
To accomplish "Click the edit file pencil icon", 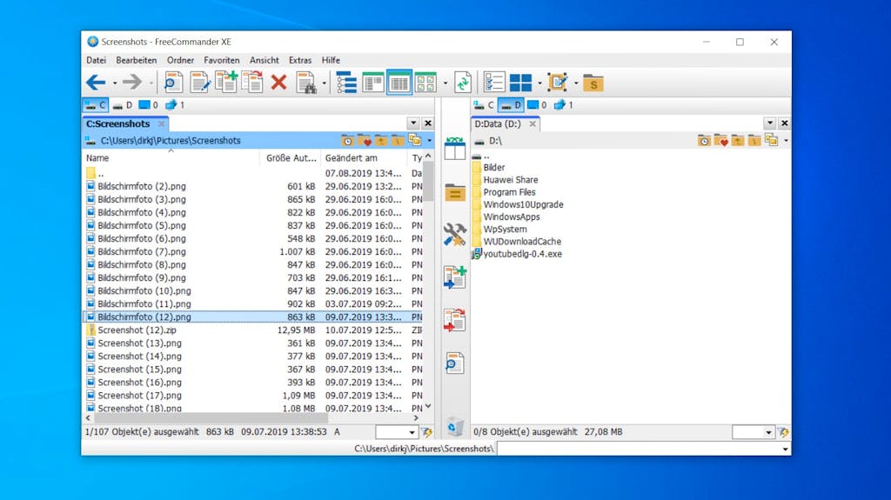I will coord(199,83).
